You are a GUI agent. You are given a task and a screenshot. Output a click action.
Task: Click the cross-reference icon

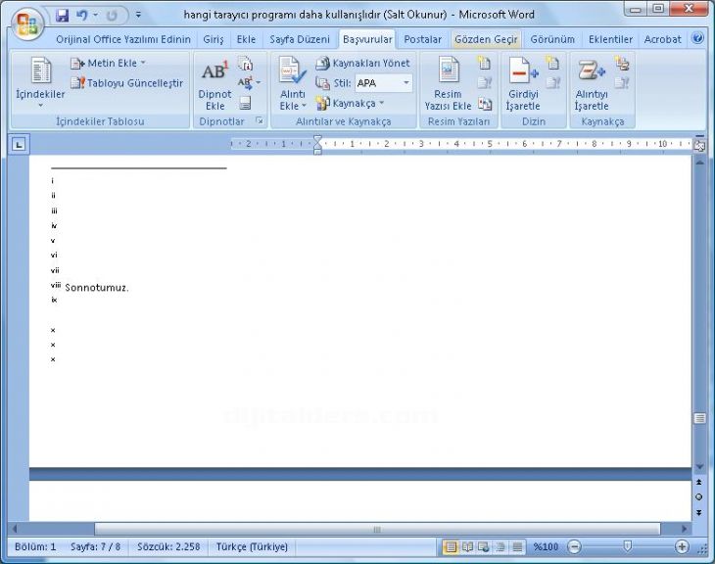point(485,104)
